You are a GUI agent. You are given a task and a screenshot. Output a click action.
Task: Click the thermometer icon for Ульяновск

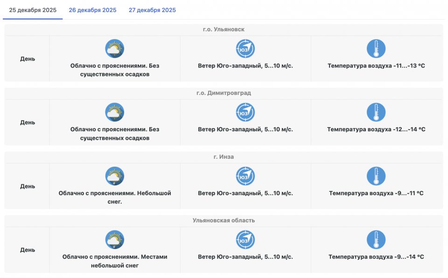[x=376, y=48]
